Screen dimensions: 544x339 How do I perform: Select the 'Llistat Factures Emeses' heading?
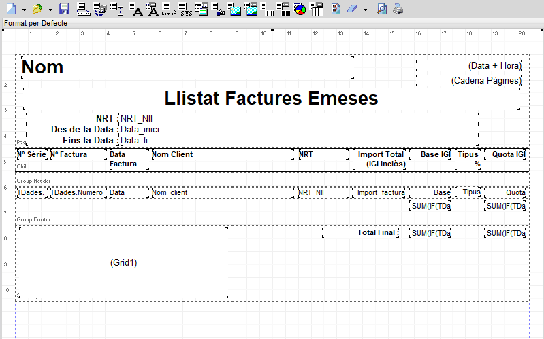(x=272, y=99)
